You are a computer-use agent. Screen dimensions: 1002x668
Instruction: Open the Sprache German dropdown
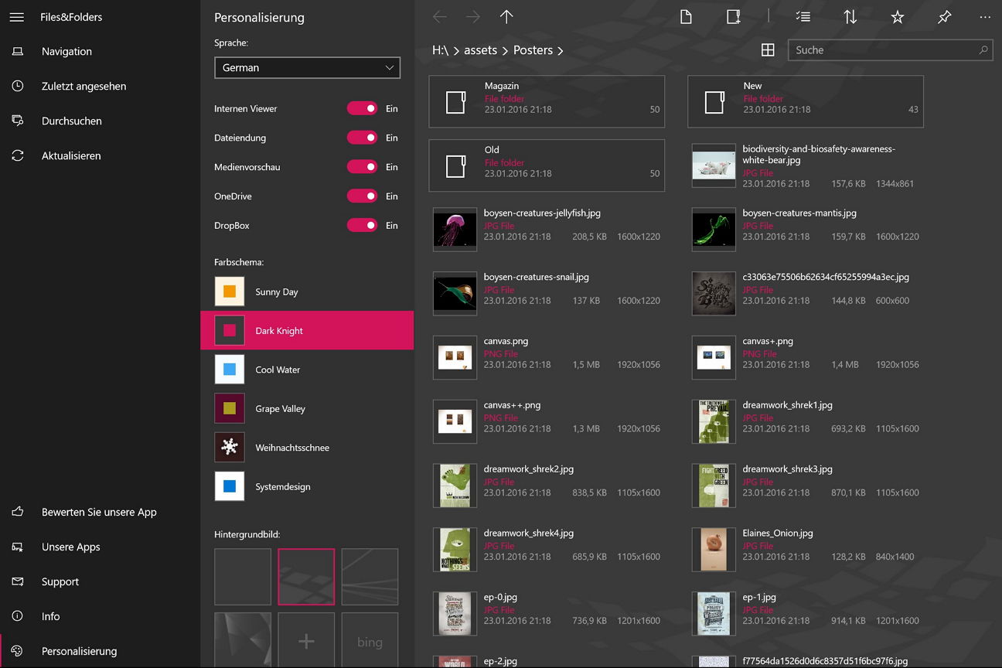click(x=307, y=68)
